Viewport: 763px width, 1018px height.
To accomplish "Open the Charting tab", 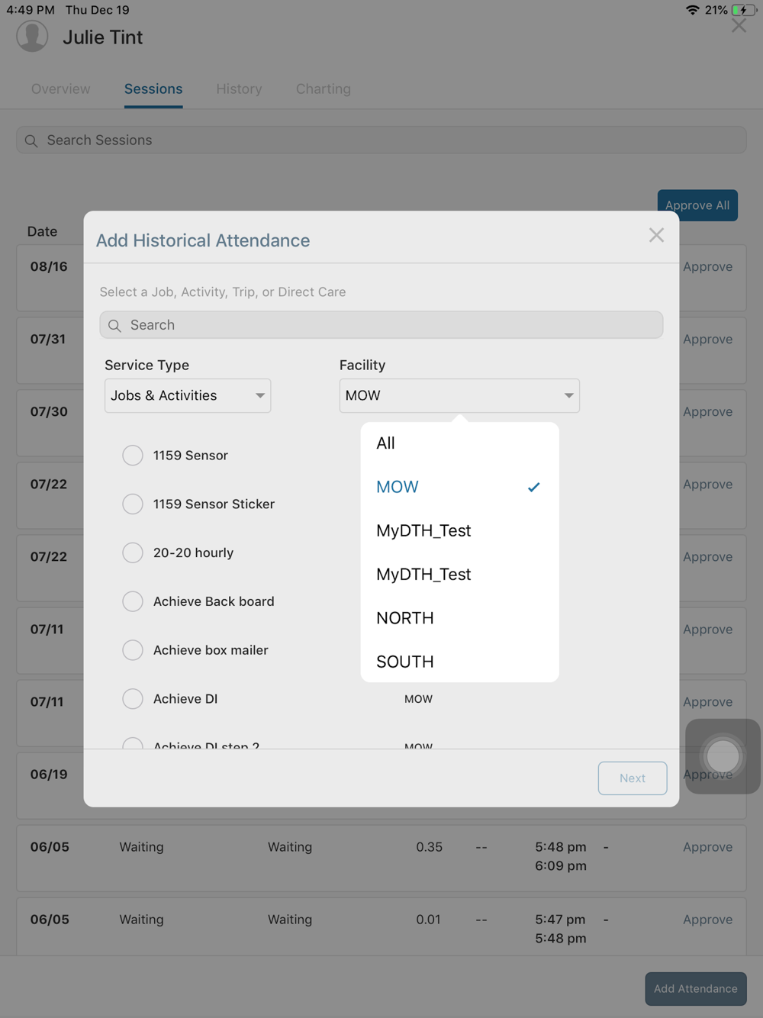I will 324,89.
